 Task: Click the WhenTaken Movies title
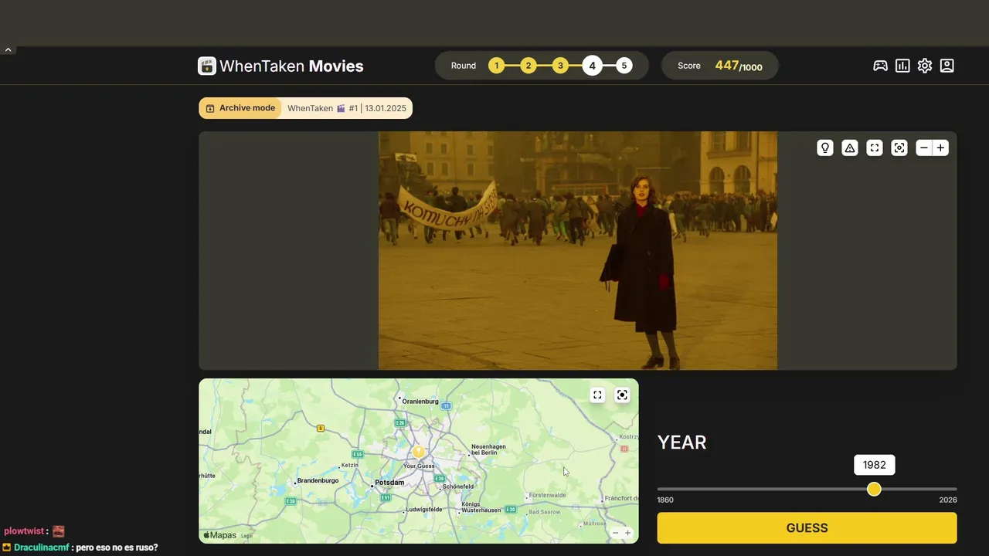point(291,66)
